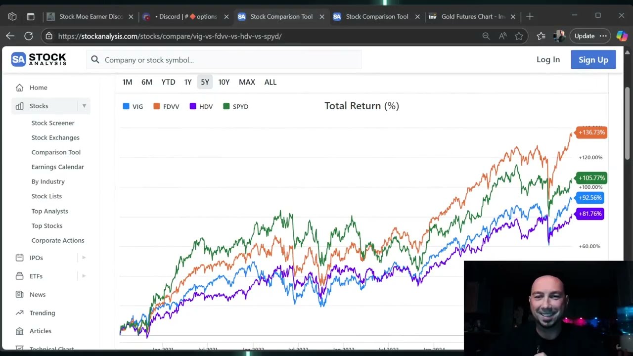Toggle VIG series in chart legend
The width and height of the screenshot is (633, 356).
133,106
